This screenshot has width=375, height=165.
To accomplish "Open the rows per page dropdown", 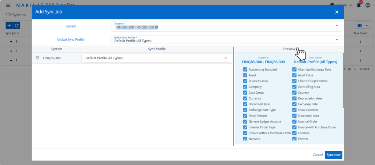I will point(355,69).
